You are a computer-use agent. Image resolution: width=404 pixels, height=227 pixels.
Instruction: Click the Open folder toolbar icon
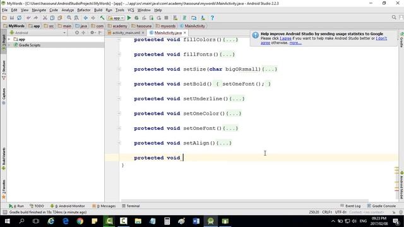click(4, 18)
